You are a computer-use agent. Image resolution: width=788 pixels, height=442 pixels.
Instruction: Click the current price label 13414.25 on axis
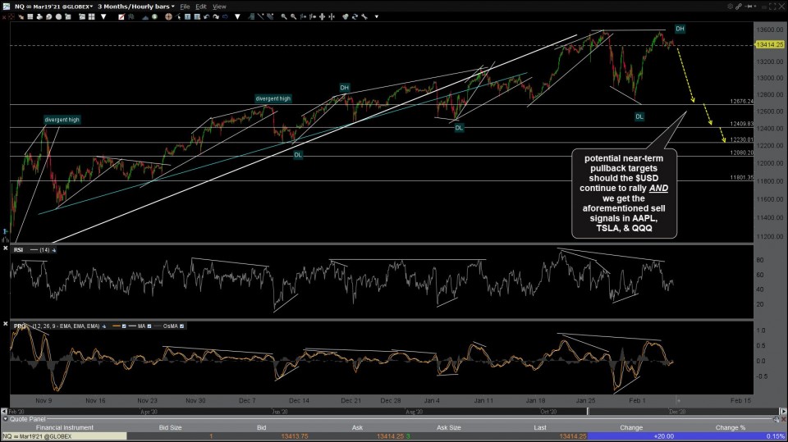coord(770,45)
